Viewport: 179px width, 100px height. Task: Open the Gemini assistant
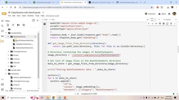167,20
